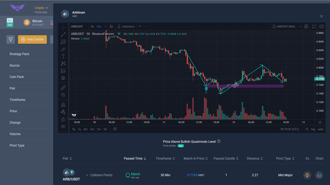Open chart settings gear icon

pyautogui.click(x=306, y=26)
